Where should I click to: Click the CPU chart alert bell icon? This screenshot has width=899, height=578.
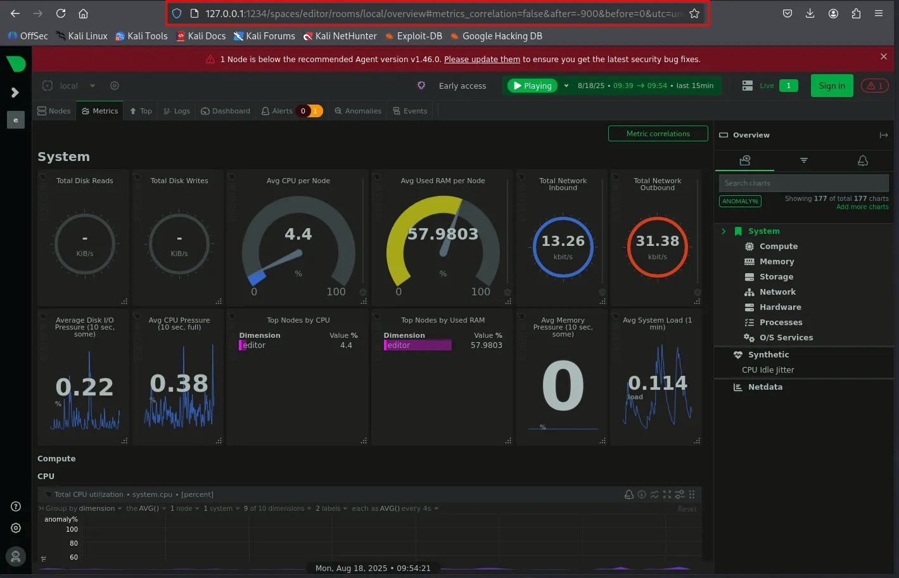tap(629, 494)
